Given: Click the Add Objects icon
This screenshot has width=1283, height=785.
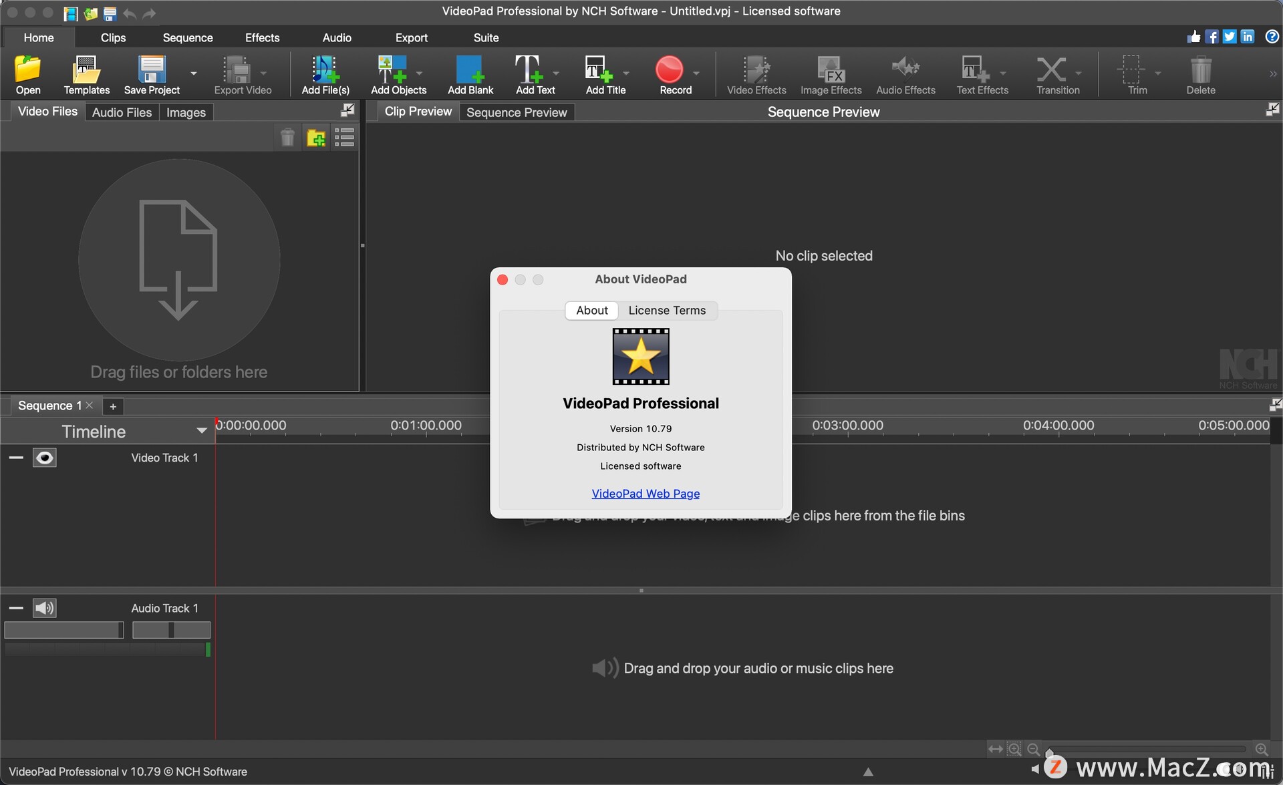Looking at the screenshot, I should click(x=398, y=75).
